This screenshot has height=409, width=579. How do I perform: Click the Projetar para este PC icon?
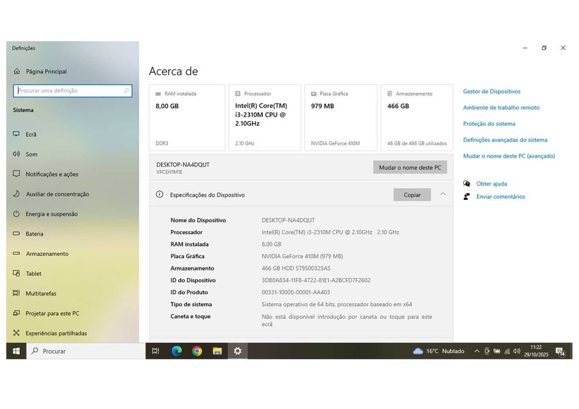pyautogui.click(x=16, y=313)
